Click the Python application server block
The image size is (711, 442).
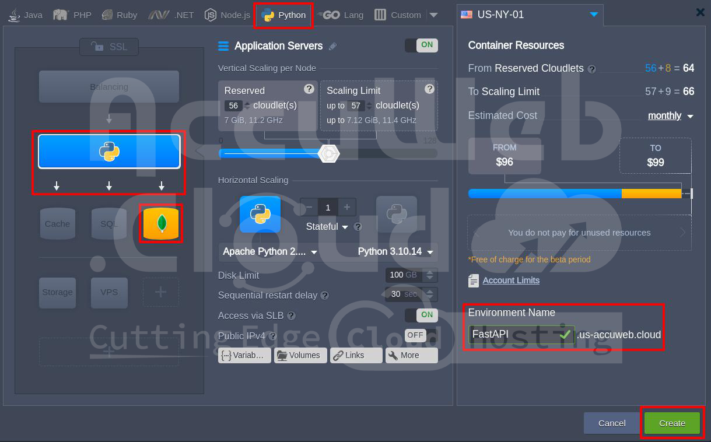(x=109, y=152)
